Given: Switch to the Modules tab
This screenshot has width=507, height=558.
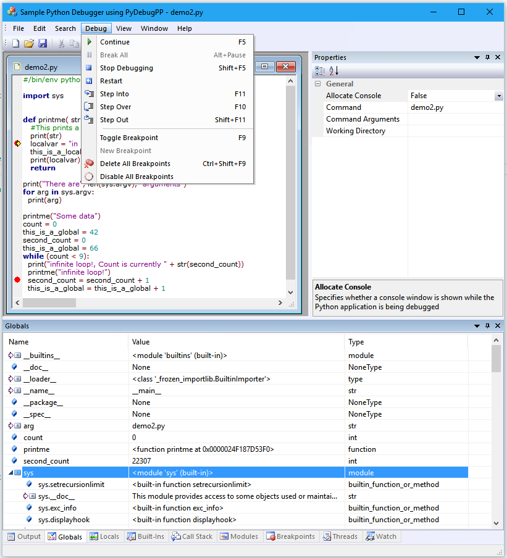Looking at the screenshot, I should pyautogui.click(x=239, y=536).
